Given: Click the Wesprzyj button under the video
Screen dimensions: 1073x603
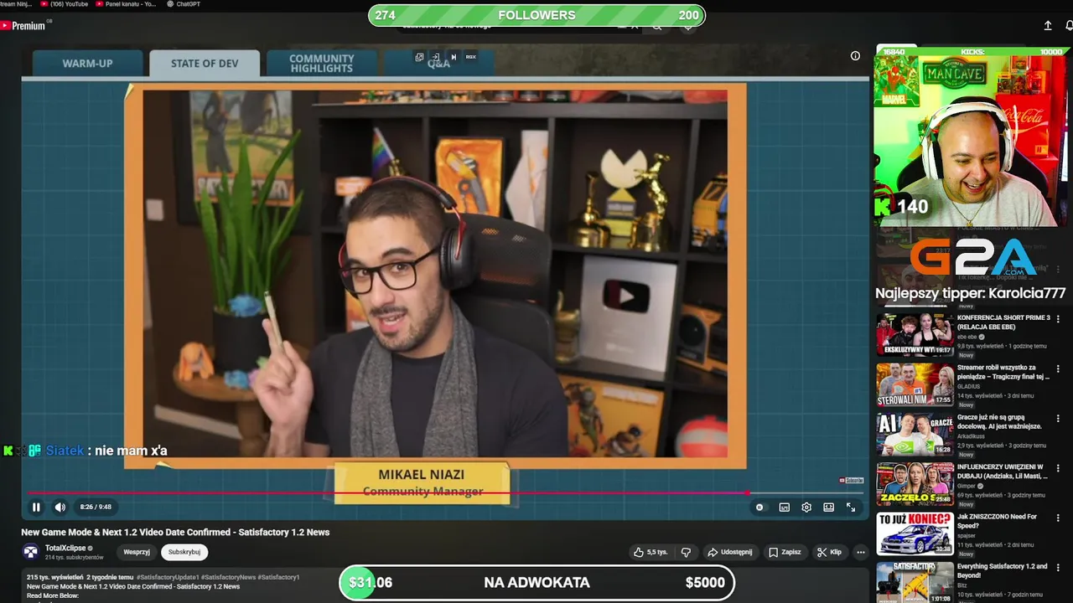Looking at the screenshot, I should tap(137, 552).
